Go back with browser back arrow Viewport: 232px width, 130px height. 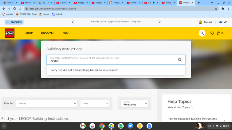[x=4, y=9]
